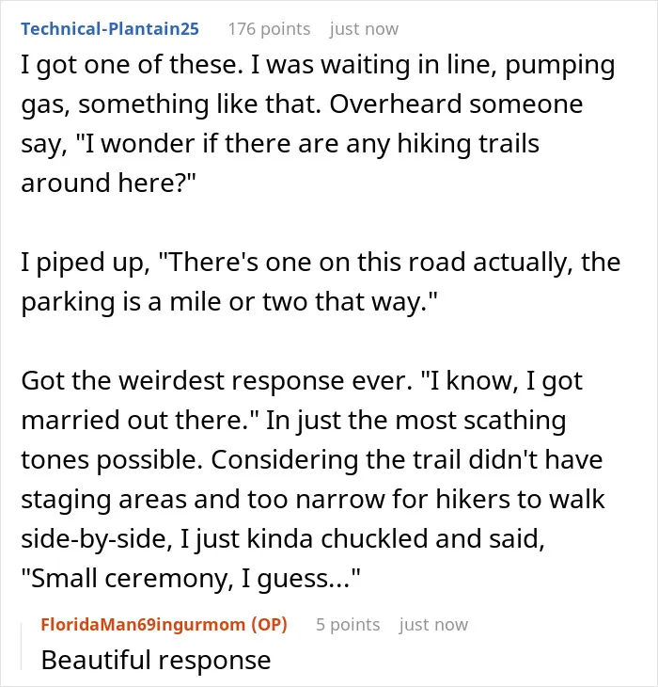Click the line 'parking is a mile or two'
Image resolution: width=658 pixels, height=687 pixels.
click(x=229, y=302)
